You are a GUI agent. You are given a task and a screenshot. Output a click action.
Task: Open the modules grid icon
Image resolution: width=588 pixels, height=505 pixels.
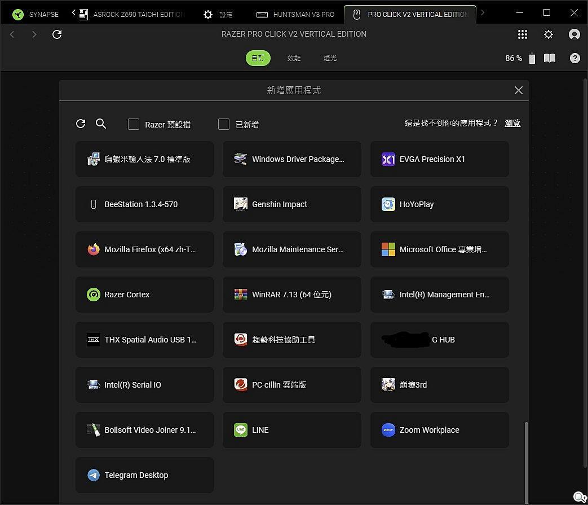(x=523, y=34)
